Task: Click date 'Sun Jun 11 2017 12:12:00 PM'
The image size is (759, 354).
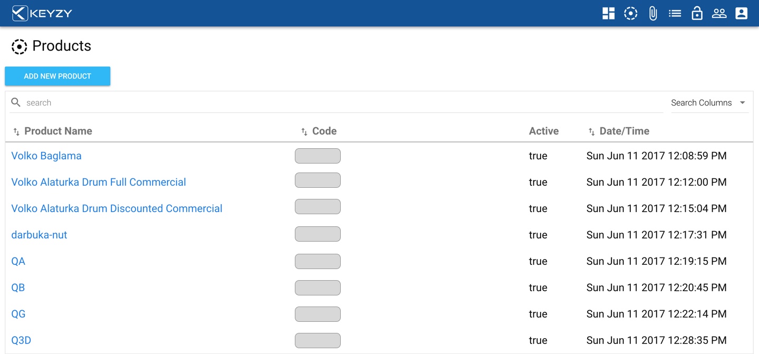Action: click(x=657, y=182)
